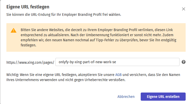
Task: Cancel with the Abbrechen button
Action: (x=126, y=97)
